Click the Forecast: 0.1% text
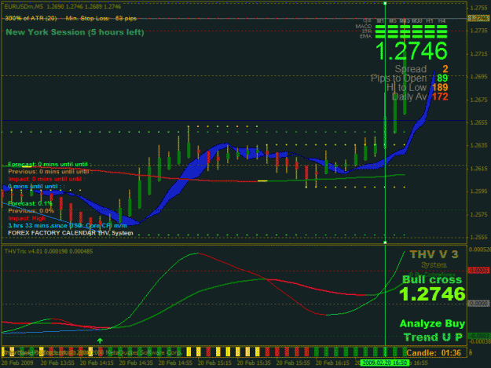 tap(31, 203)
